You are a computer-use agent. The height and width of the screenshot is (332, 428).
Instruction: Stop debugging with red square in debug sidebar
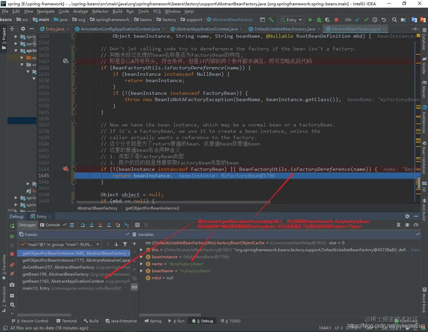pos(12,254)
